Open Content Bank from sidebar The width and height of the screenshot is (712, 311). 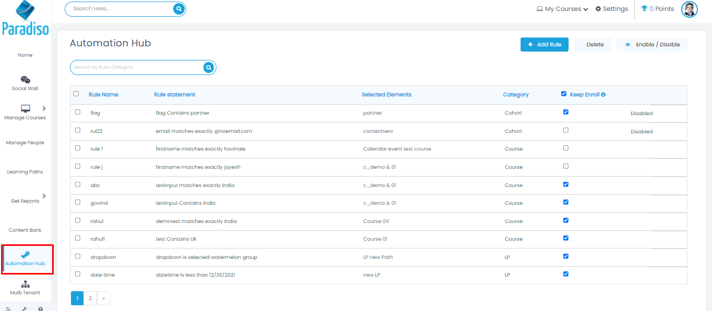[25, 230]
